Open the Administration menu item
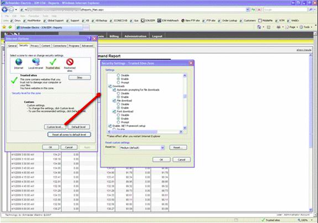 click(x=135, y=36)
